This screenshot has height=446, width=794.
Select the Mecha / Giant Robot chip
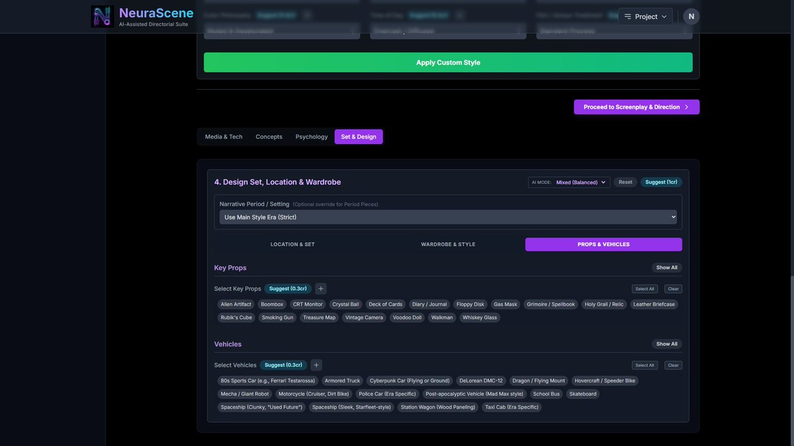245,394
